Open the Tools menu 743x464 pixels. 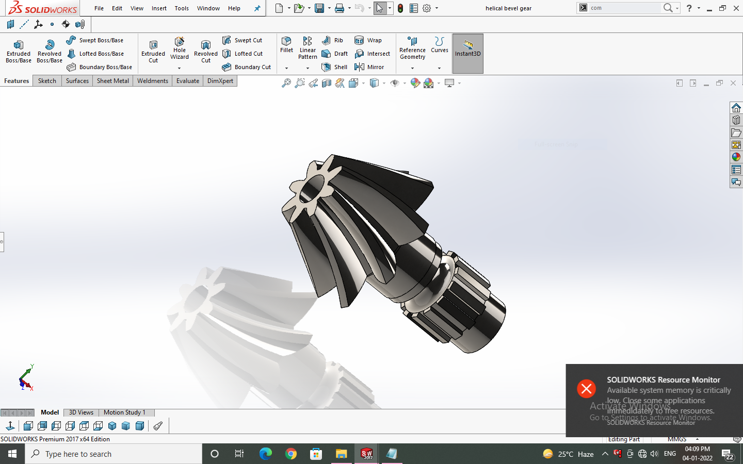coord(182,8)
